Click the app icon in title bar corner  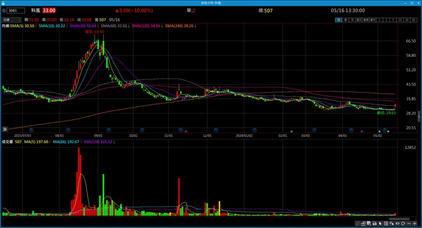tap(3, 3)
